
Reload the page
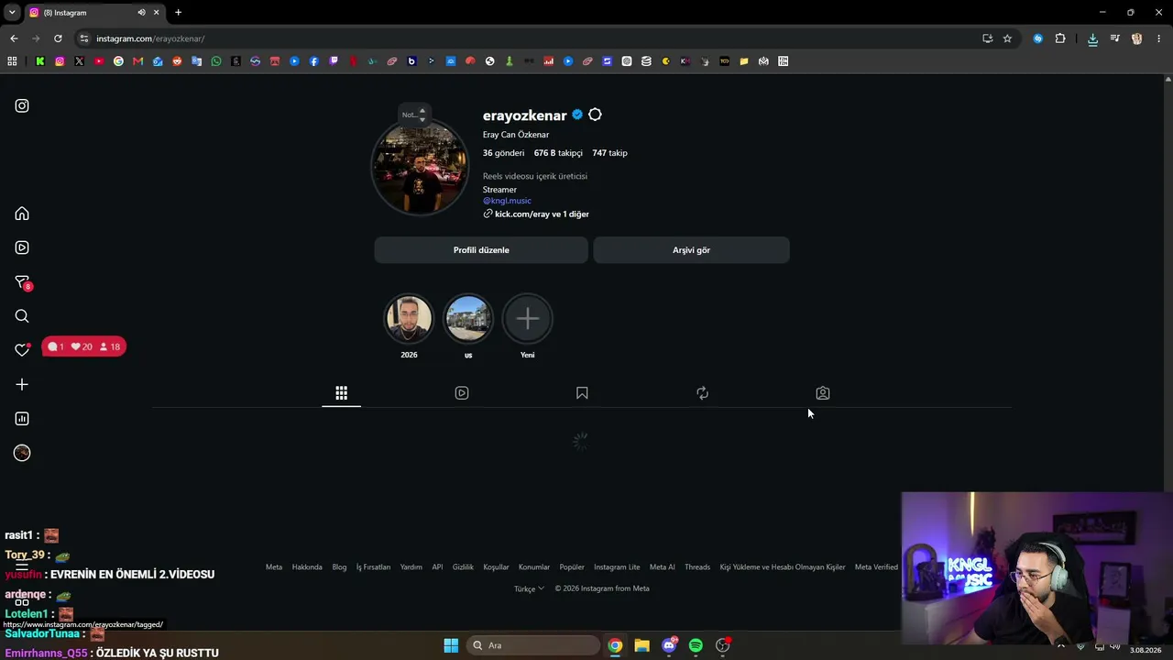coord(58,38)
